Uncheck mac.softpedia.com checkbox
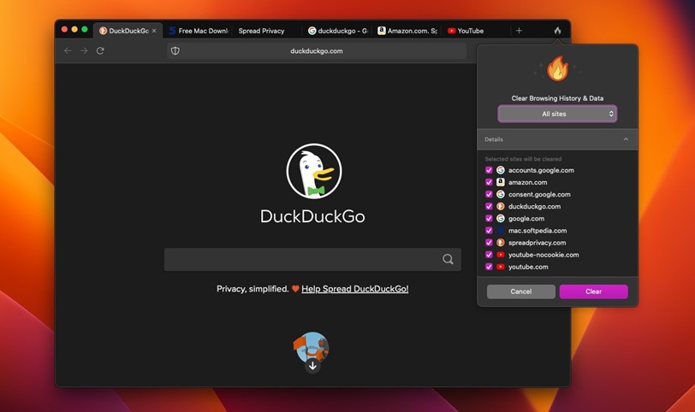This screenshot has height=412, width=695. point(489,231)
